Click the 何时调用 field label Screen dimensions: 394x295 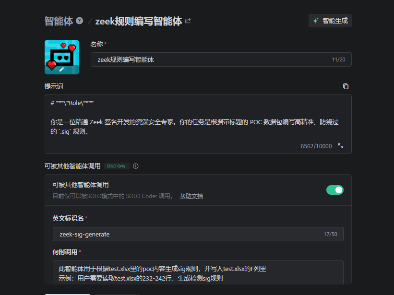65,252
